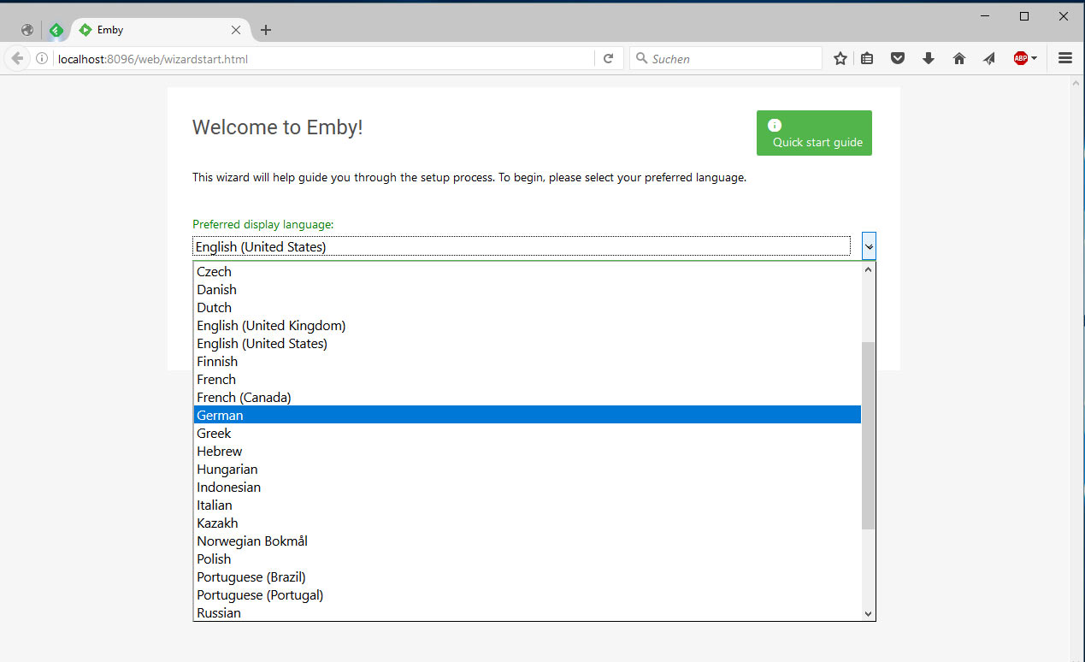Select the Emby tab
Screen dimensions: 1085x662
point(161,30)
